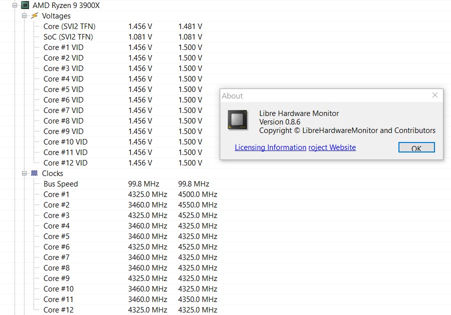Click the 3460.0 MHz current value of Core #2
The height and width of the screenshot is (315, 451).
click(x=148, y=205)
